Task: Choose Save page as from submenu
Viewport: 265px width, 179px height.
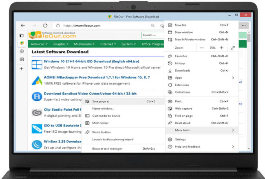Action: 101,101
